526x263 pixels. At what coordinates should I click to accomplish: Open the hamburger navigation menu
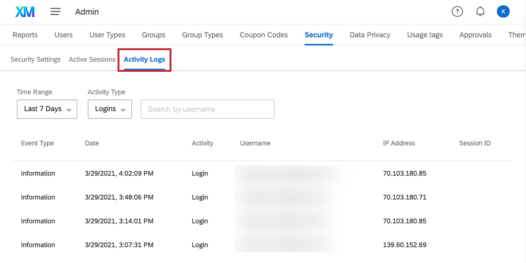(x=55, y=12)
